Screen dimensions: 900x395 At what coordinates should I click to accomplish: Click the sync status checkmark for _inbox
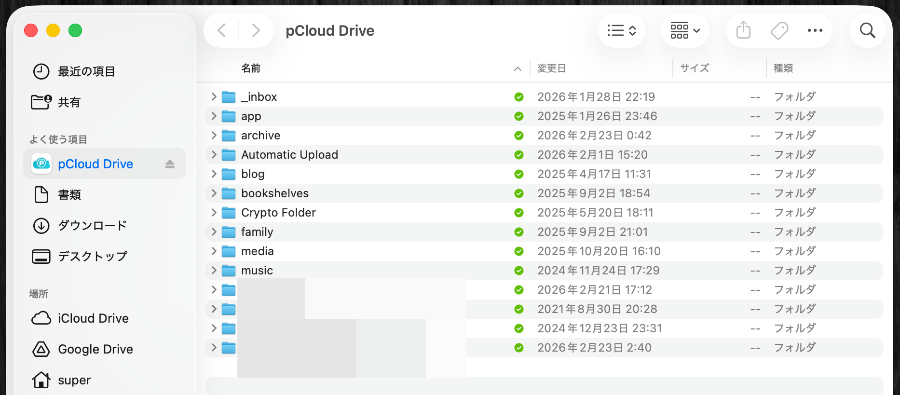[x=519, y=97]
